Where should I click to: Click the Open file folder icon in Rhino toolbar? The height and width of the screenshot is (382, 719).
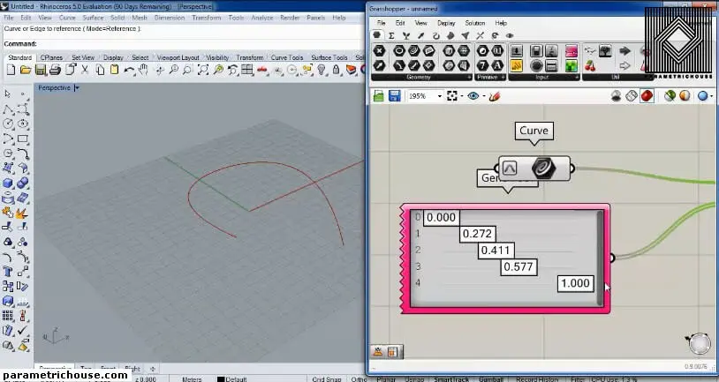click(25, 70)
